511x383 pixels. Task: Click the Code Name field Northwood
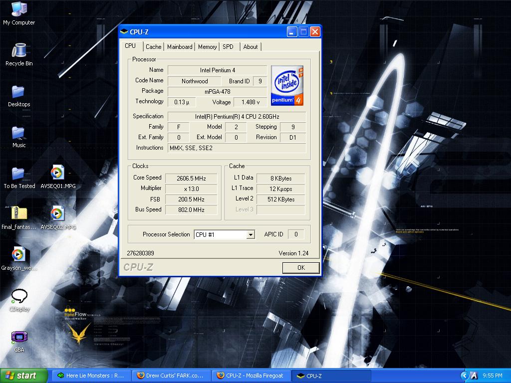tap(194, 81)
